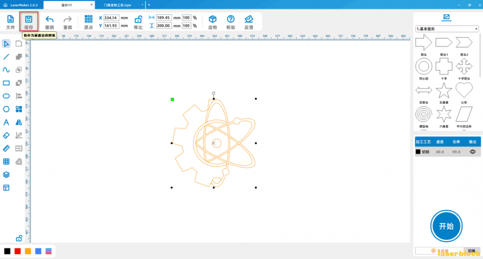Close the 设计11 tab
The height and width of the screenshot is (259, 483).
(x=92, y=5)
